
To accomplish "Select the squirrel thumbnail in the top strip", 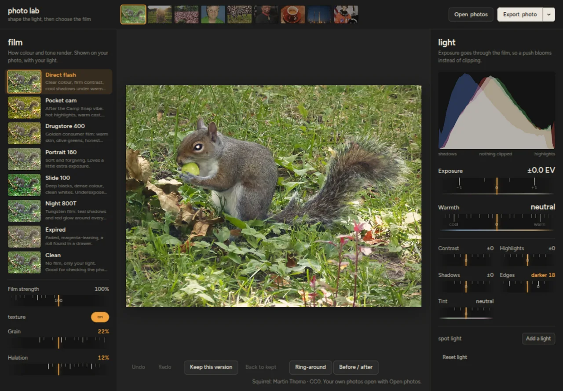I will 133,15.
